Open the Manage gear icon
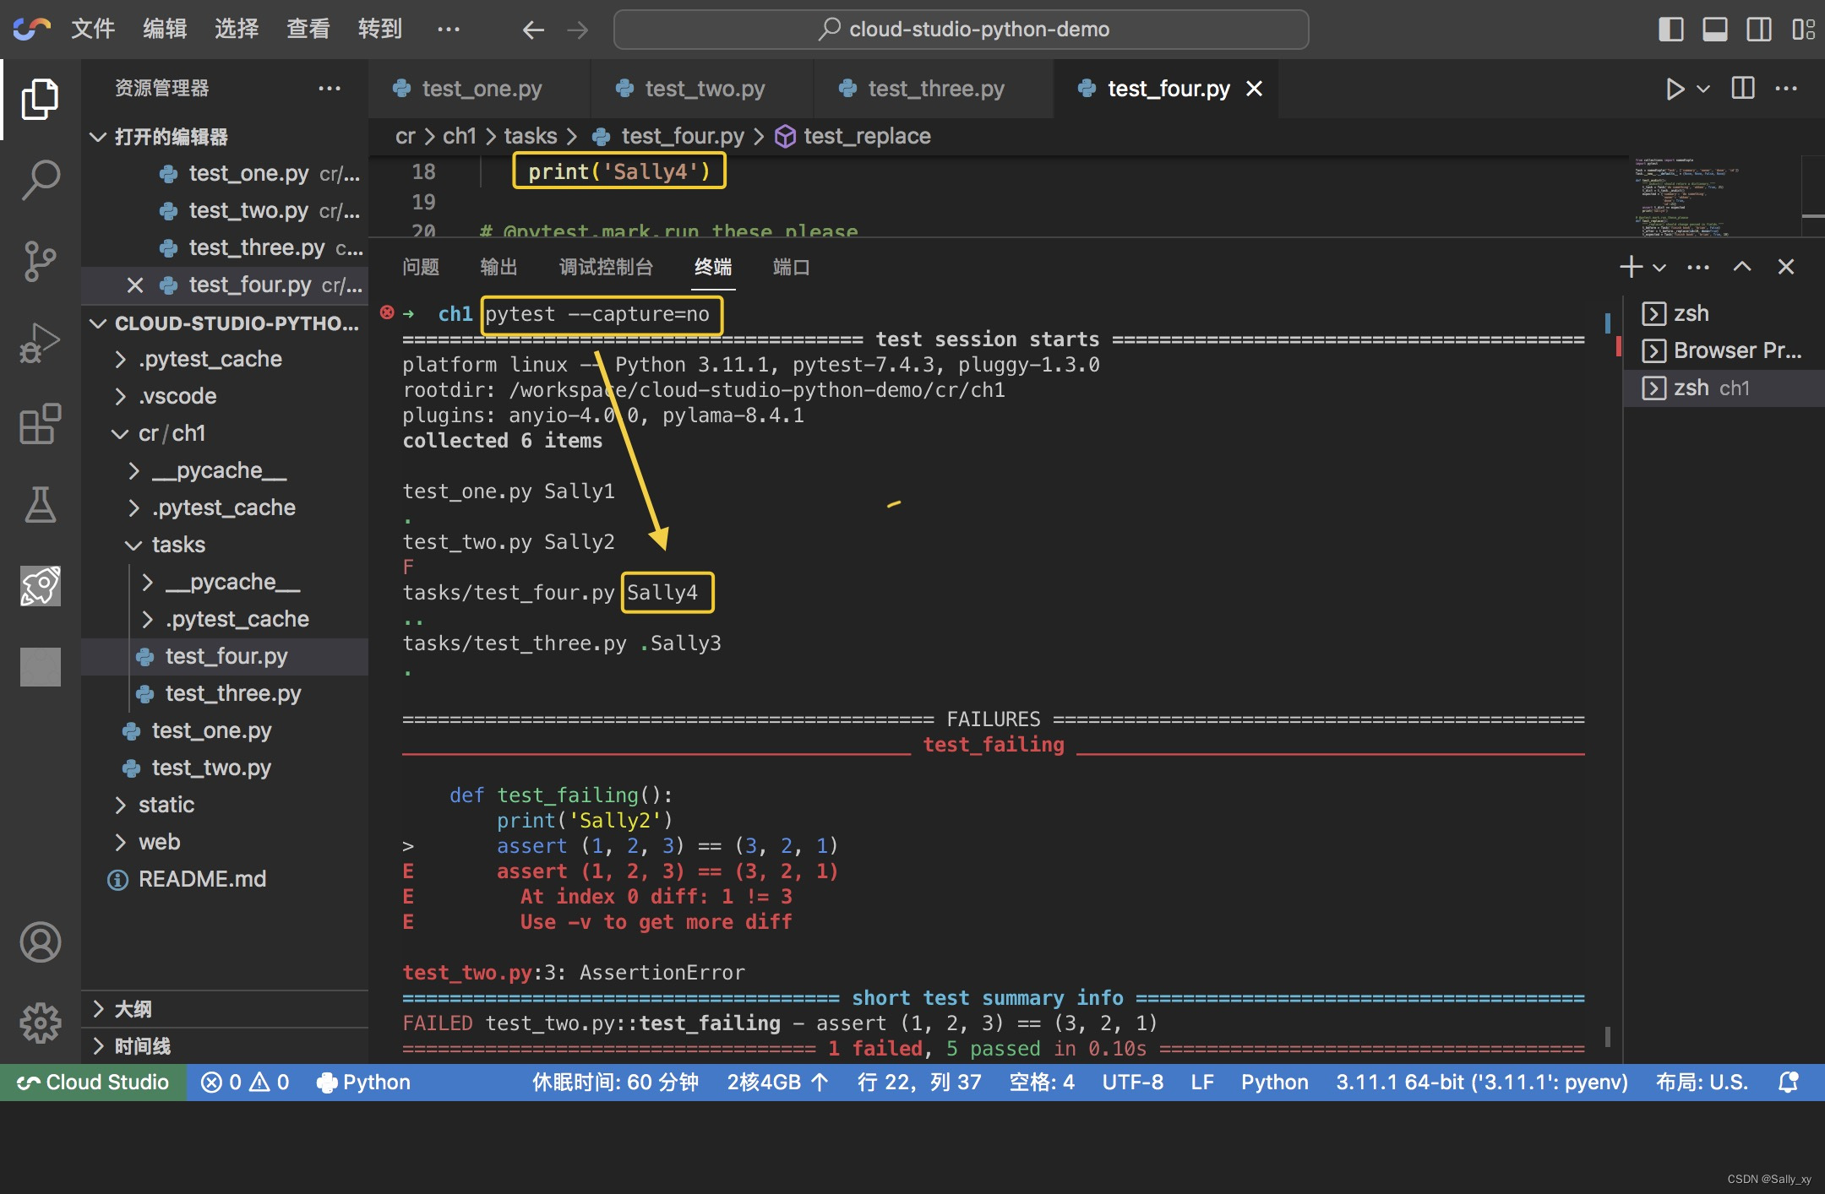 40,1023
